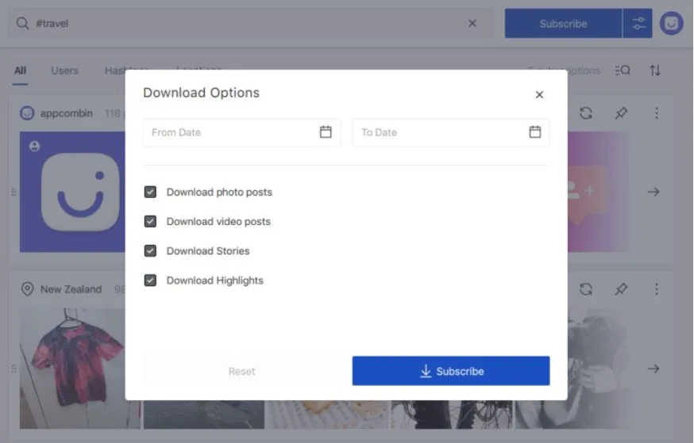Viewport: 694px width, 443px height.
Task: Open subscription settings next to top Subscribe
Action: tap(638, 24)
